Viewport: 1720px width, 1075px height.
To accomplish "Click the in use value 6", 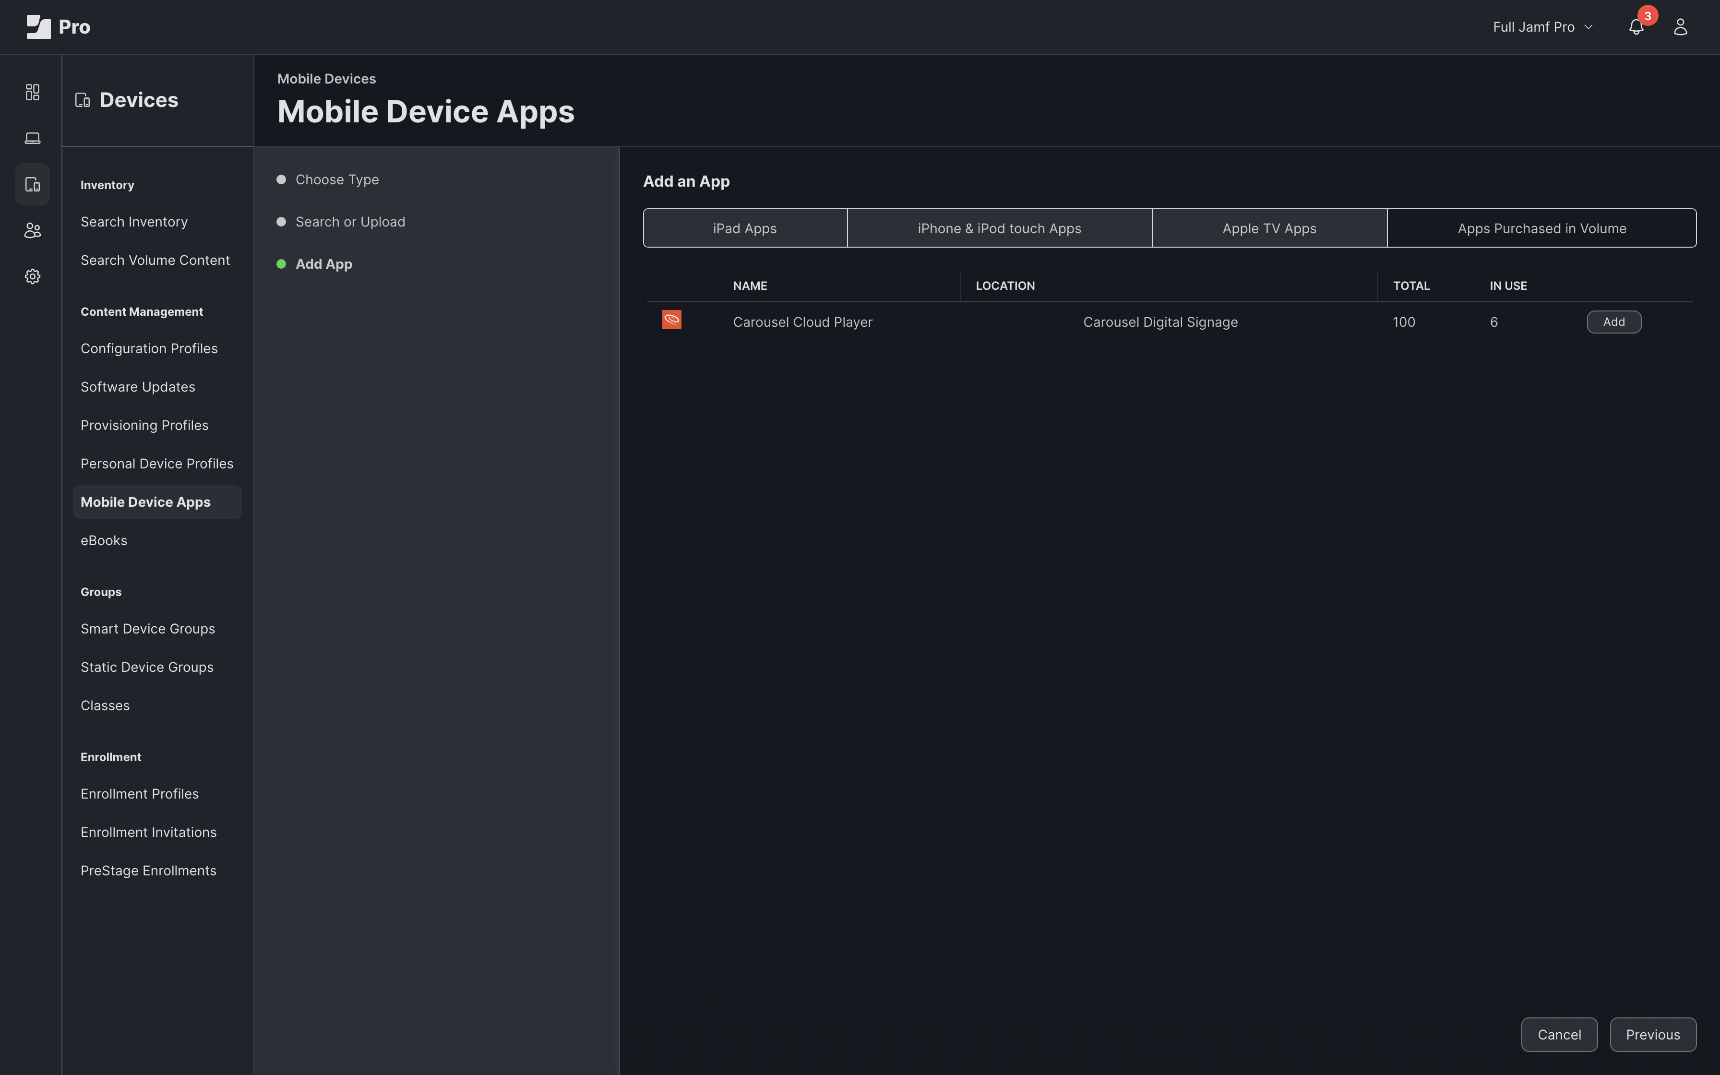I will point(1493,322).
